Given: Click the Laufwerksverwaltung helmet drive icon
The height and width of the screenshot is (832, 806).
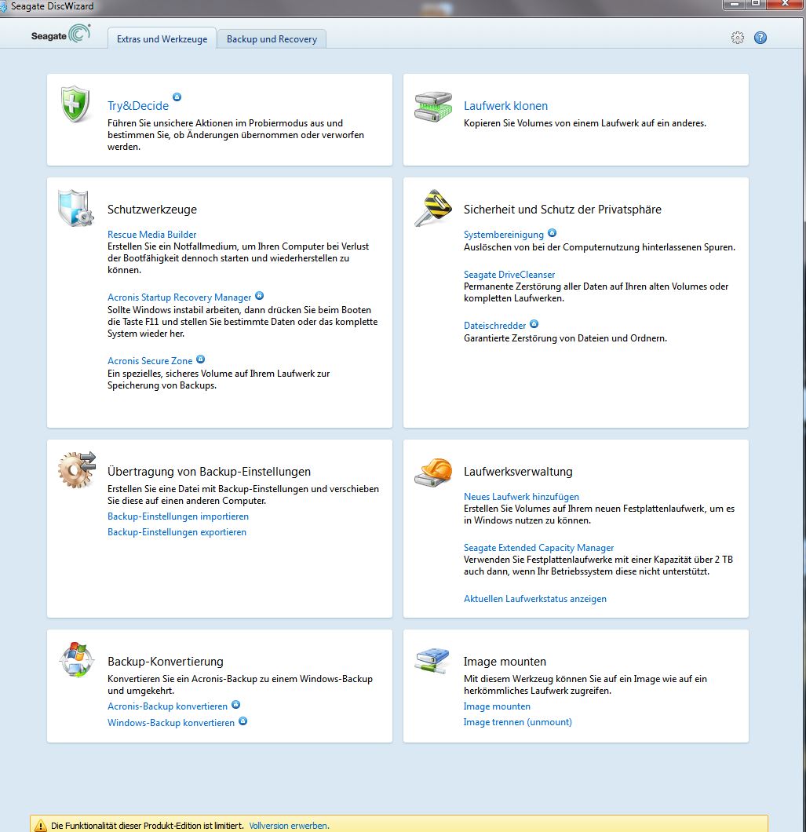Looking at the screenshot, I should coord(433,472).
